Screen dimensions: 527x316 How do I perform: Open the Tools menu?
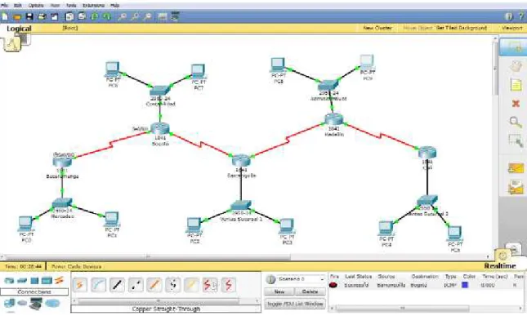71,6
